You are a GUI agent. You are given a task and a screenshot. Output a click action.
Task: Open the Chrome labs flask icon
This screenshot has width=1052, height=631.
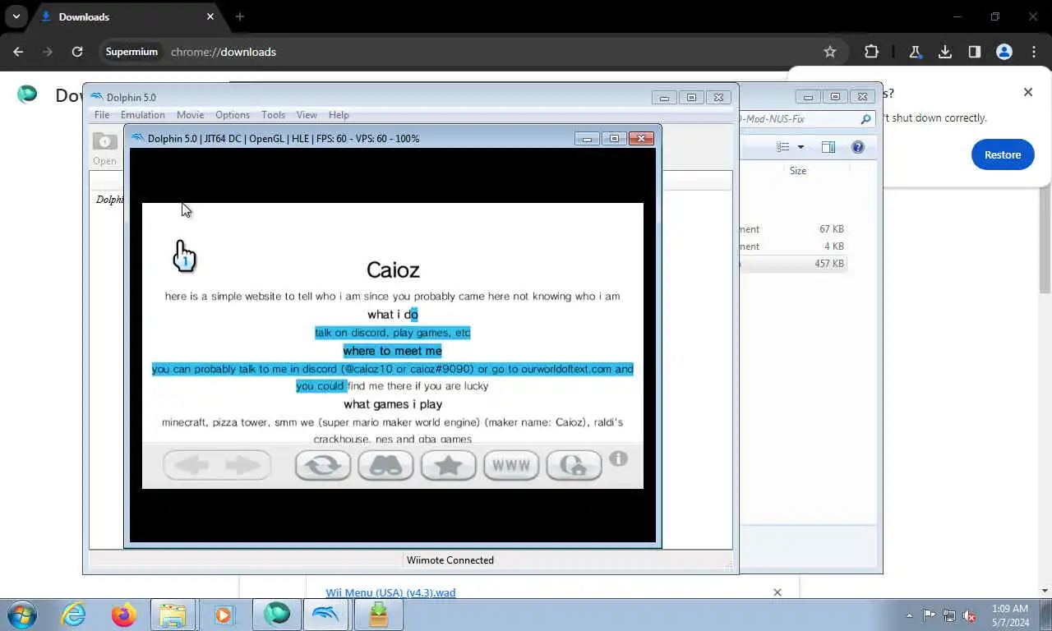pyautogui.click(x=915, y=52)
